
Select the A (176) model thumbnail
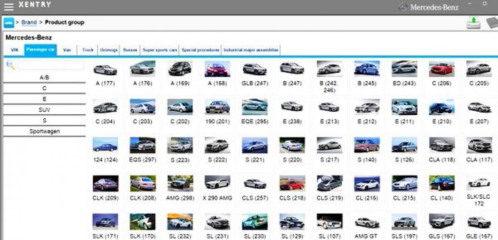tap(143, 69)
